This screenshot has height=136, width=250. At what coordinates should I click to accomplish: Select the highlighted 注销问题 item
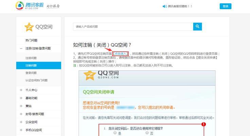pos(39,65)
